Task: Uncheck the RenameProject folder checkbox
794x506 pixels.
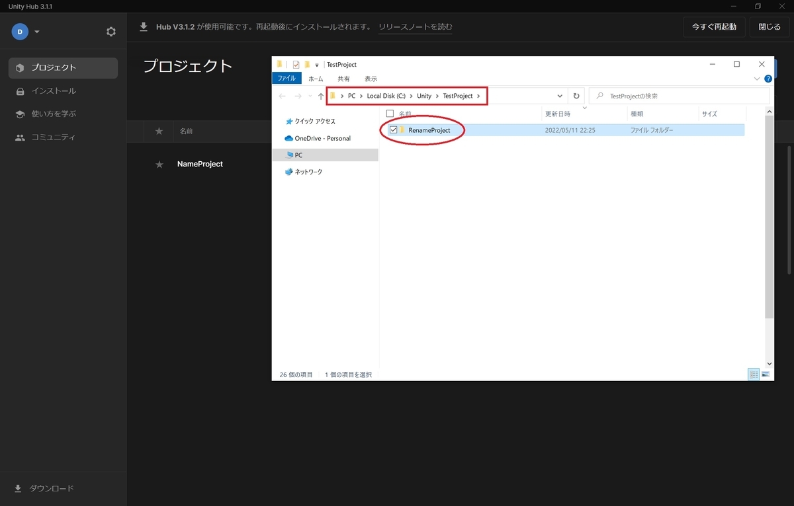Action: point(394,130)
